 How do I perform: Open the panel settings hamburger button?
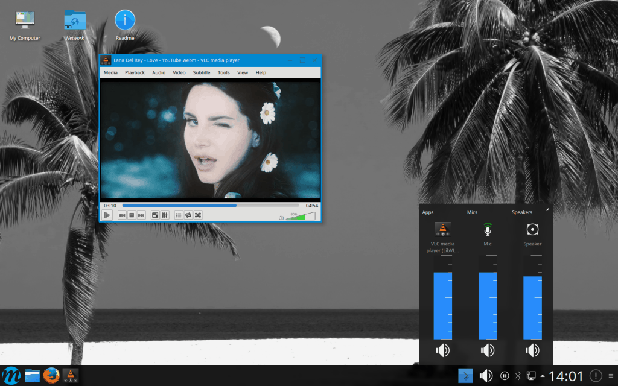[611, 376]
